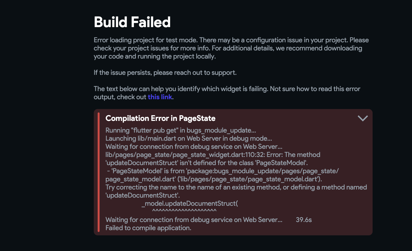412x251 pixels.
Task: Select the '_model.updateDocumentStruct(' code snippet
Action: (x=190, y=203)
